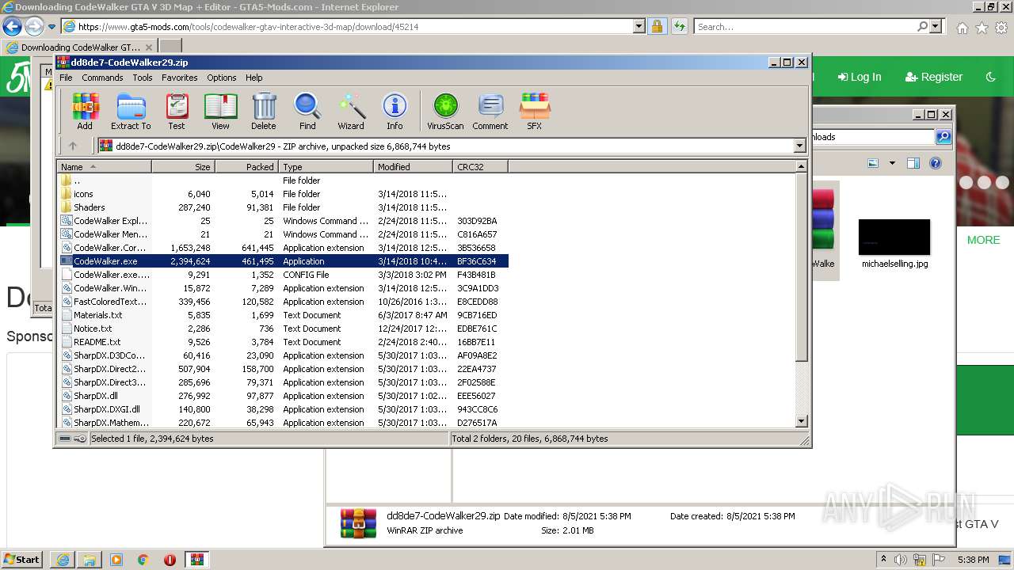Show archive Info
Screen dimensions: 1014x570
click(395, 112)
